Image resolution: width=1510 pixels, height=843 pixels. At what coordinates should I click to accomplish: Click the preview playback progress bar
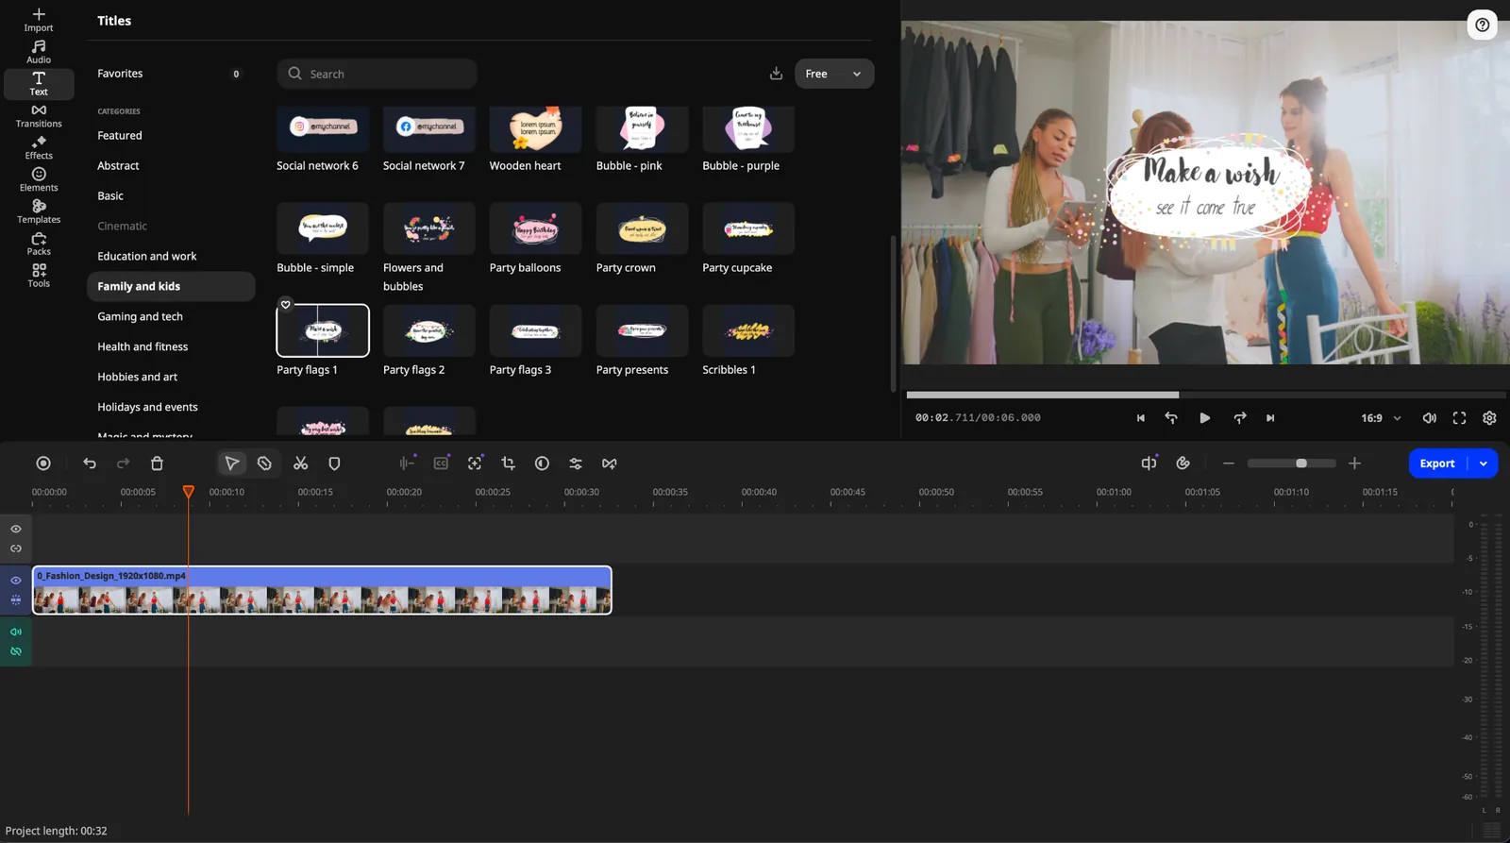pyautogui.click(x=1206, y=395)
